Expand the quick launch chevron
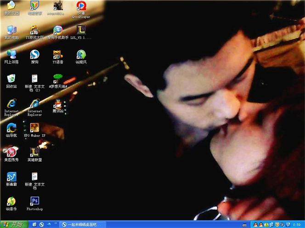The height and width of the screenshot is (228, 305). coord(56,223)
